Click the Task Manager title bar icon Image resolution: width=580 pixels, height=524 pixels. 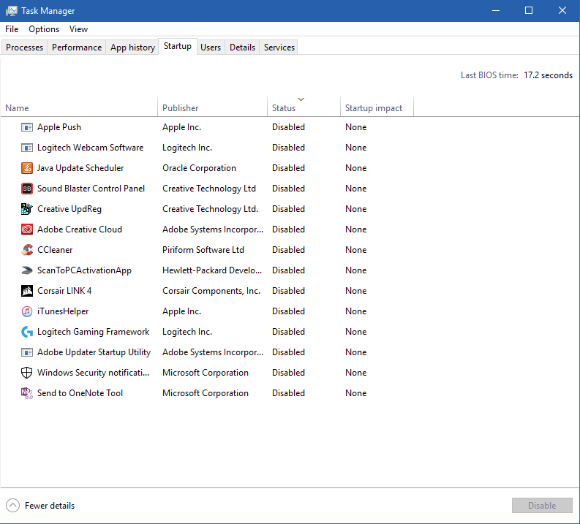[x=12, y=11]
